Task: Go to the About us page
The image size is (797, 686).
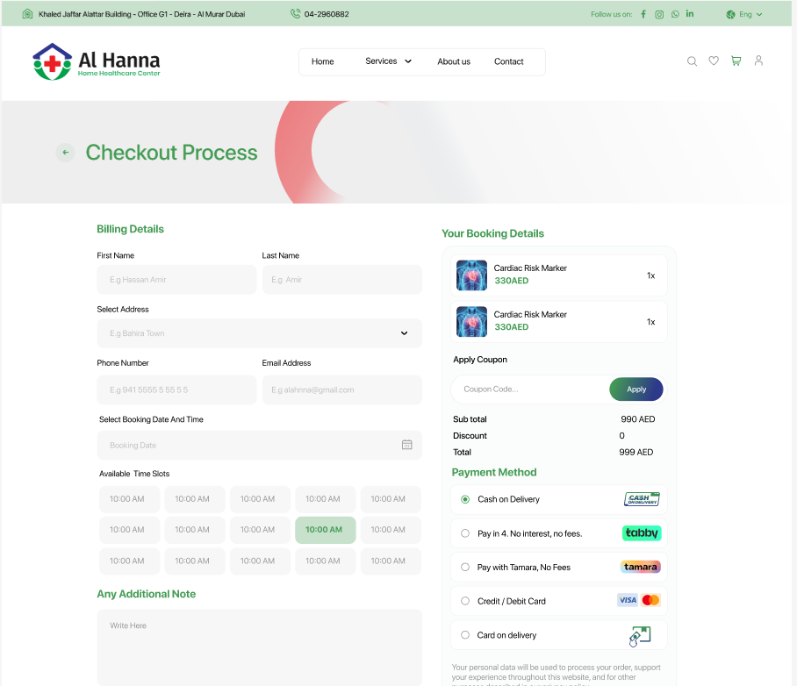Action: click(x=454, y=61)
